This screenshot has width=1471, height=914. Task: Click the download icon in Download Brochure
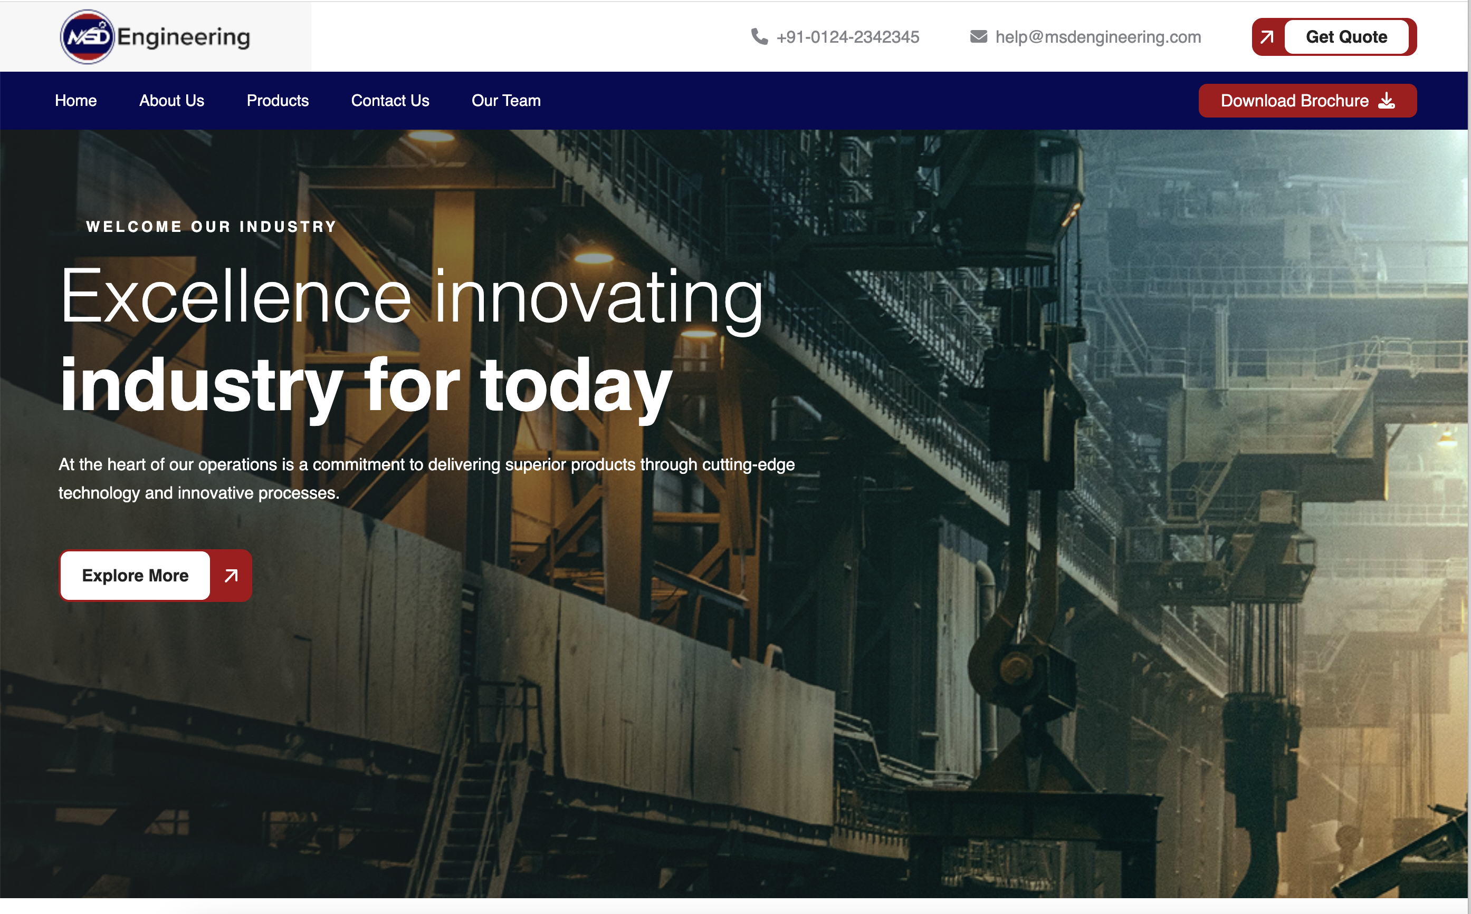(x=1386, y=100)
